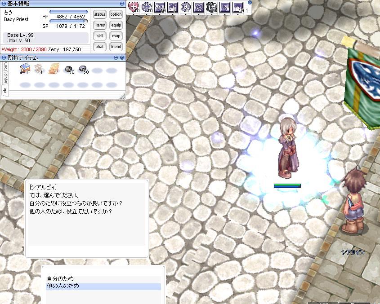Open the status window button
This screenshot has height=304, width=380.
100,14
